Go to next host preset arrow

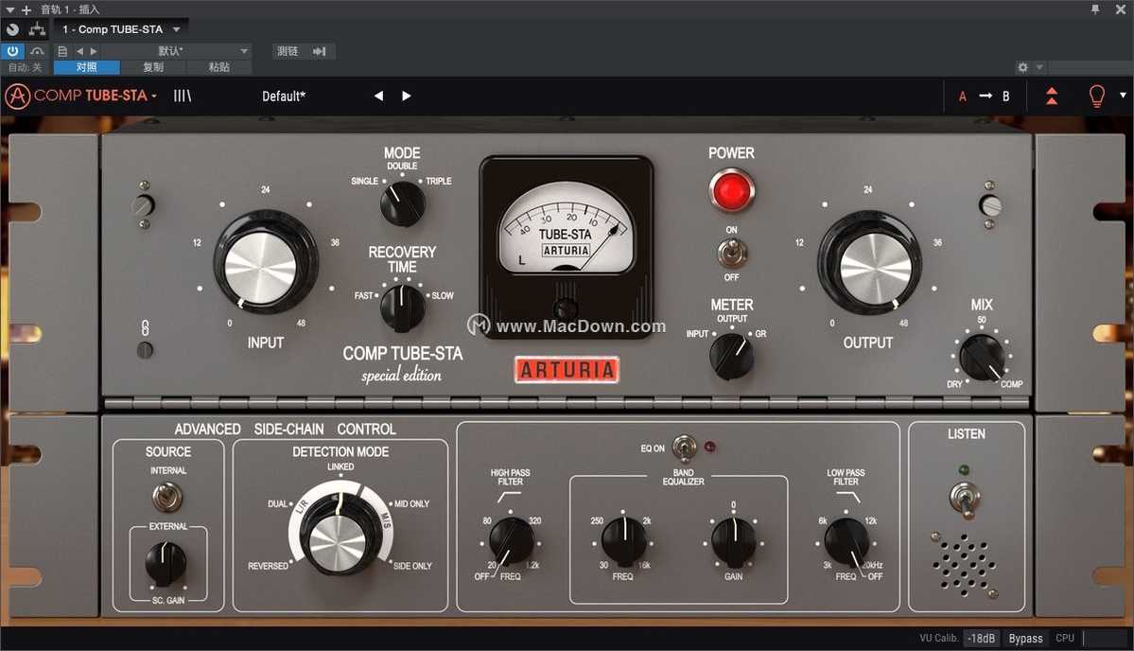click(94, 51)
